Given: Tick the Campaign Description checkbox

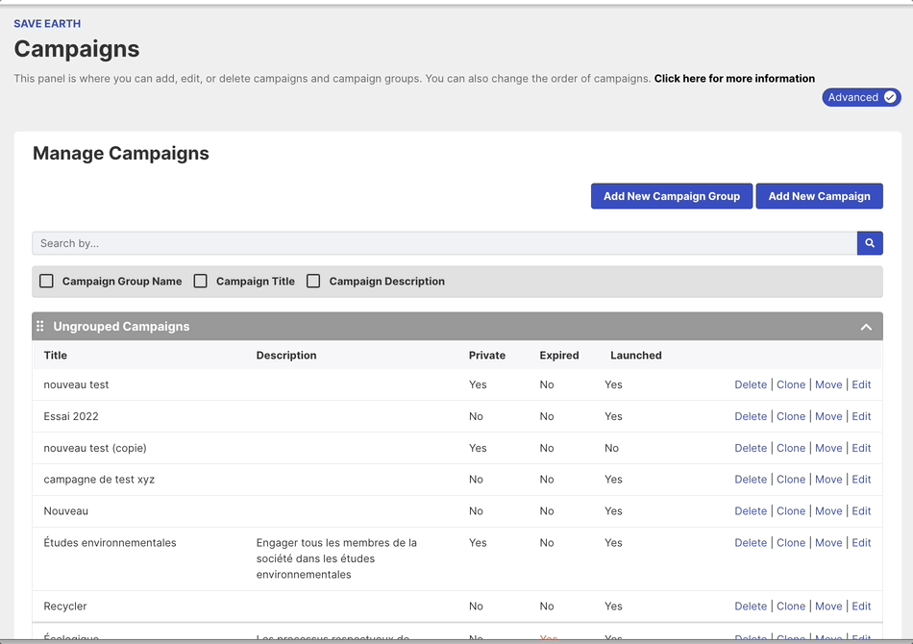Looking at the screenshot, I should pyautogui.click(x=313, y=282).
